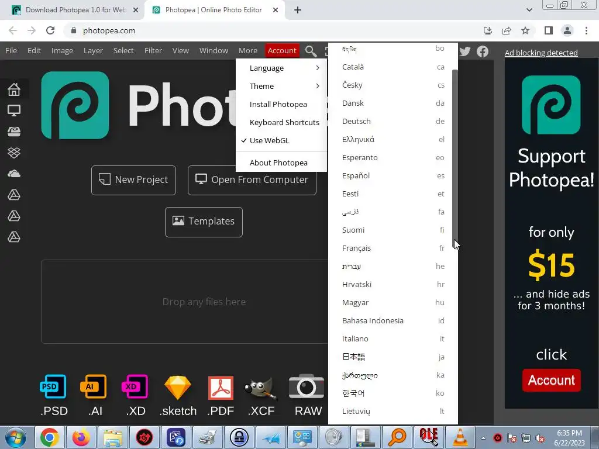Open the Filter menu
The image size is (599, 449).
click(x=153, y=50)
